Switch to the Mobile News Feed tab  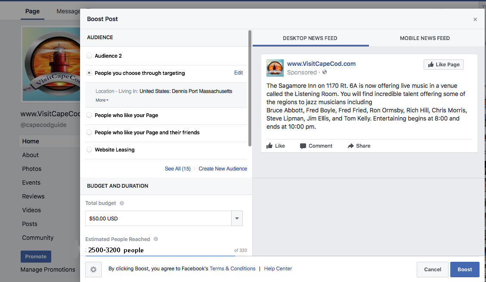point(424,38)
